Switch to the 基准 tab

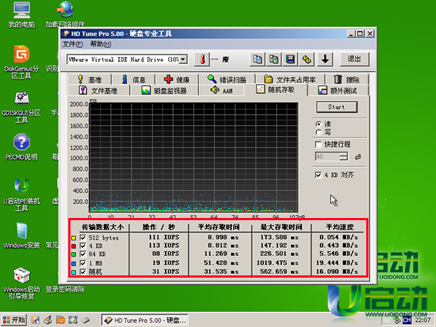click(x=89, y=79)
